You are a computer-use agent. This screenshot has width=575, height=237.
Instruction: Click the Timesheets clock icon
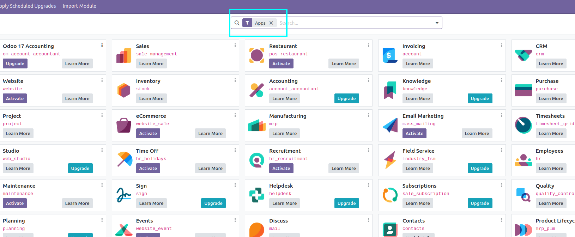coord(523,125)
